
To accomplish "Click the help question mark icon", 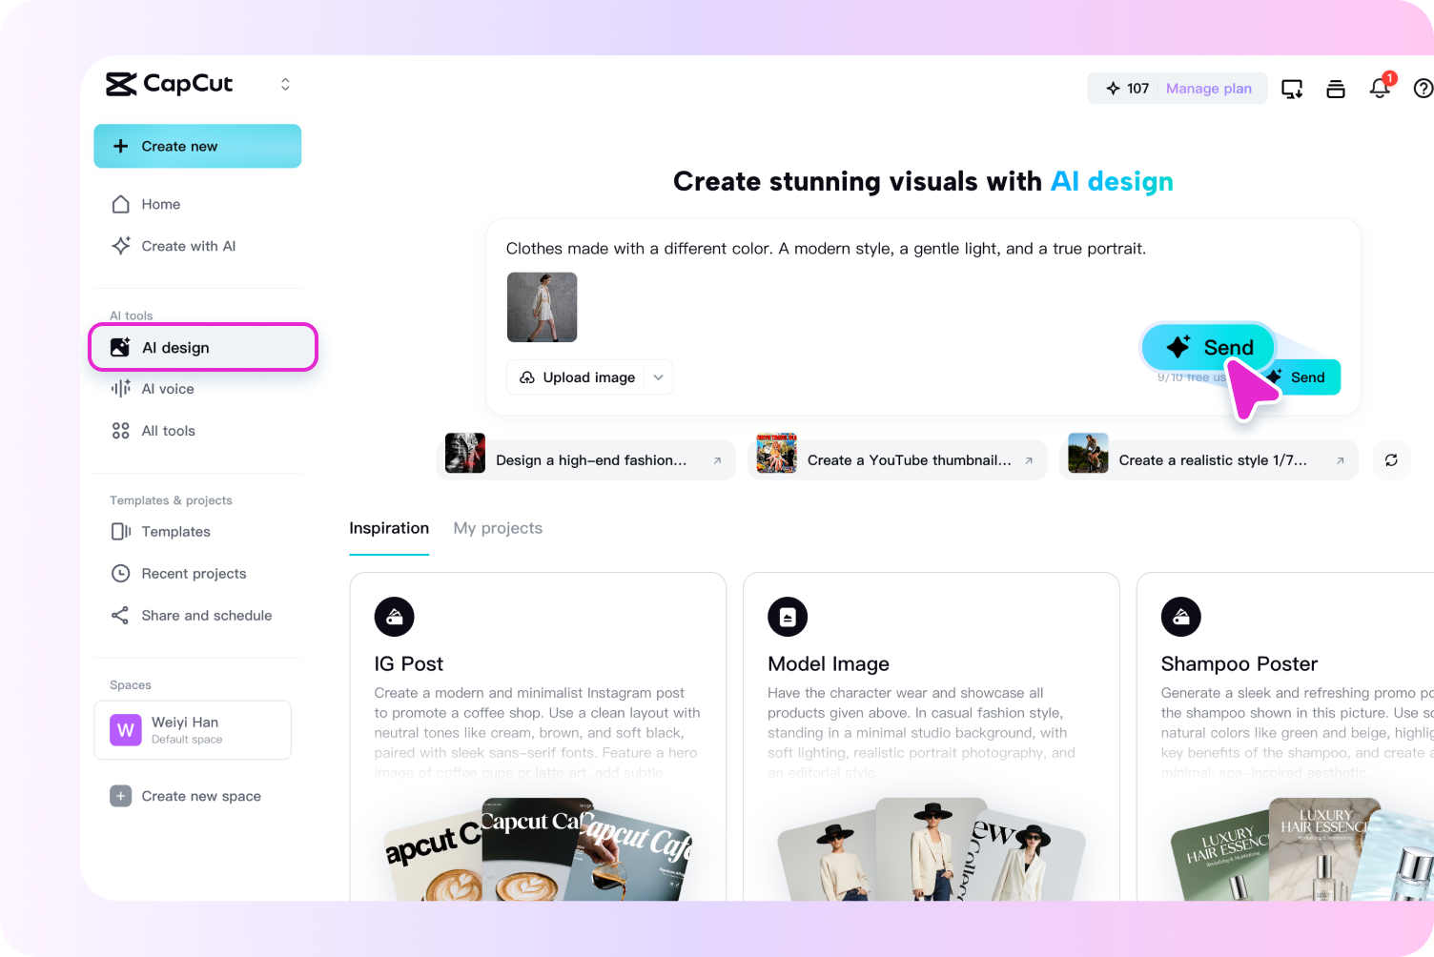I will click(x=1423, y=89).
